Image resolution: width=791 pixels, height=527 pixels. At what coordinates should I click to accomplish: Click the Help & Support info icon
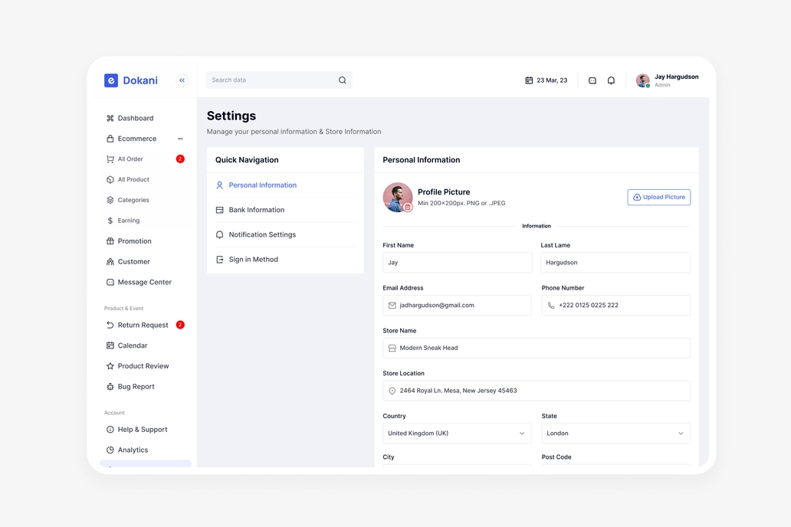[x=110, y=430]
